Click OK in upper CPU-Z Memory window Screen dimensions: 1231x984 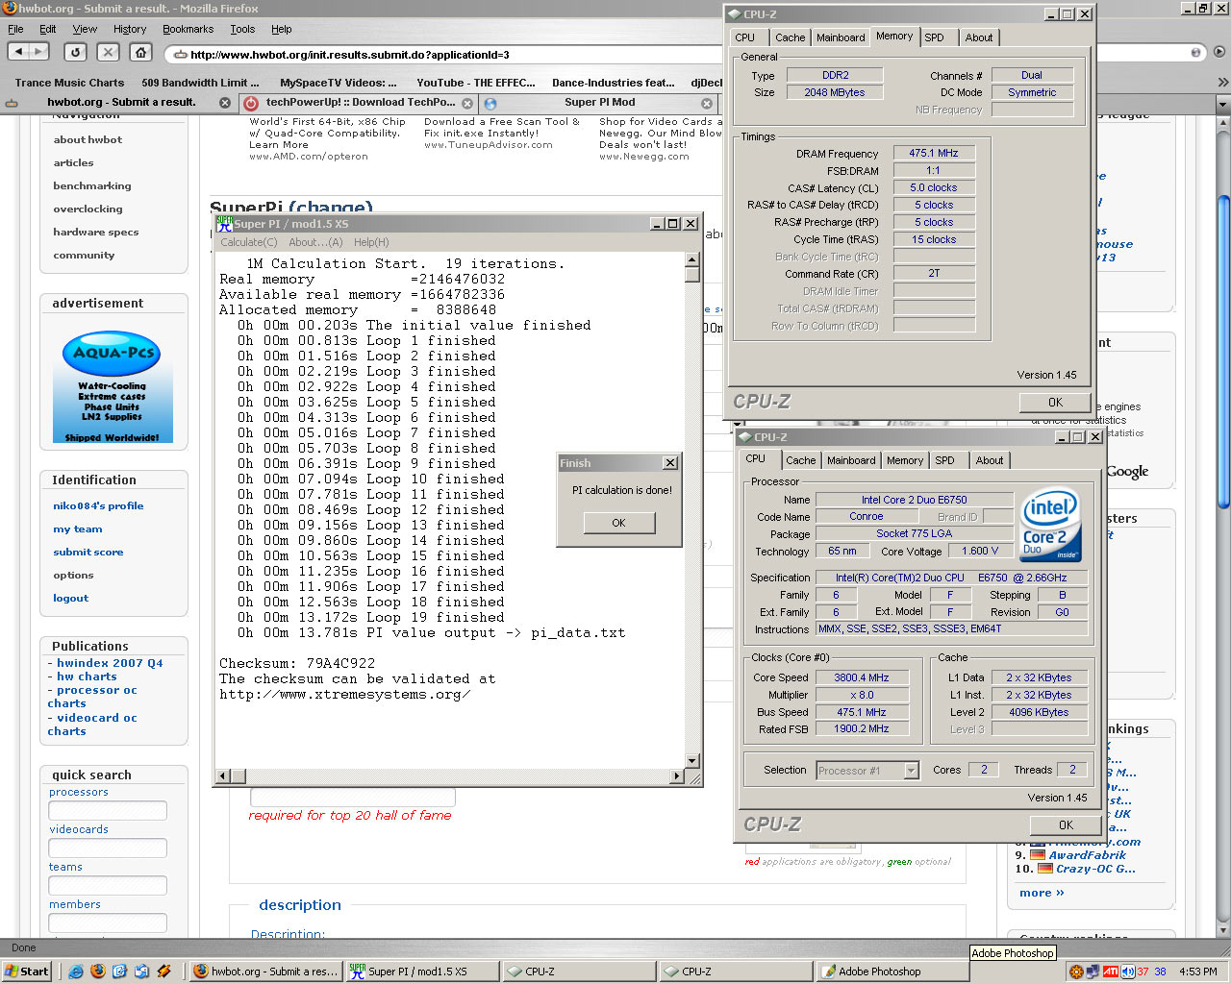click(x=1055, y=403)
